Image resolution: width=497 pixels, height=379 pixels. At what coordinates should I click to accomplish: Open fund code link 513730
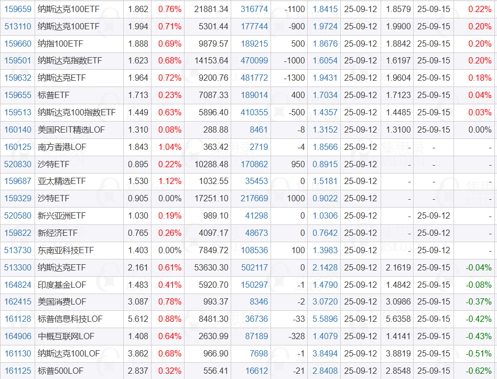pos(18,251)
